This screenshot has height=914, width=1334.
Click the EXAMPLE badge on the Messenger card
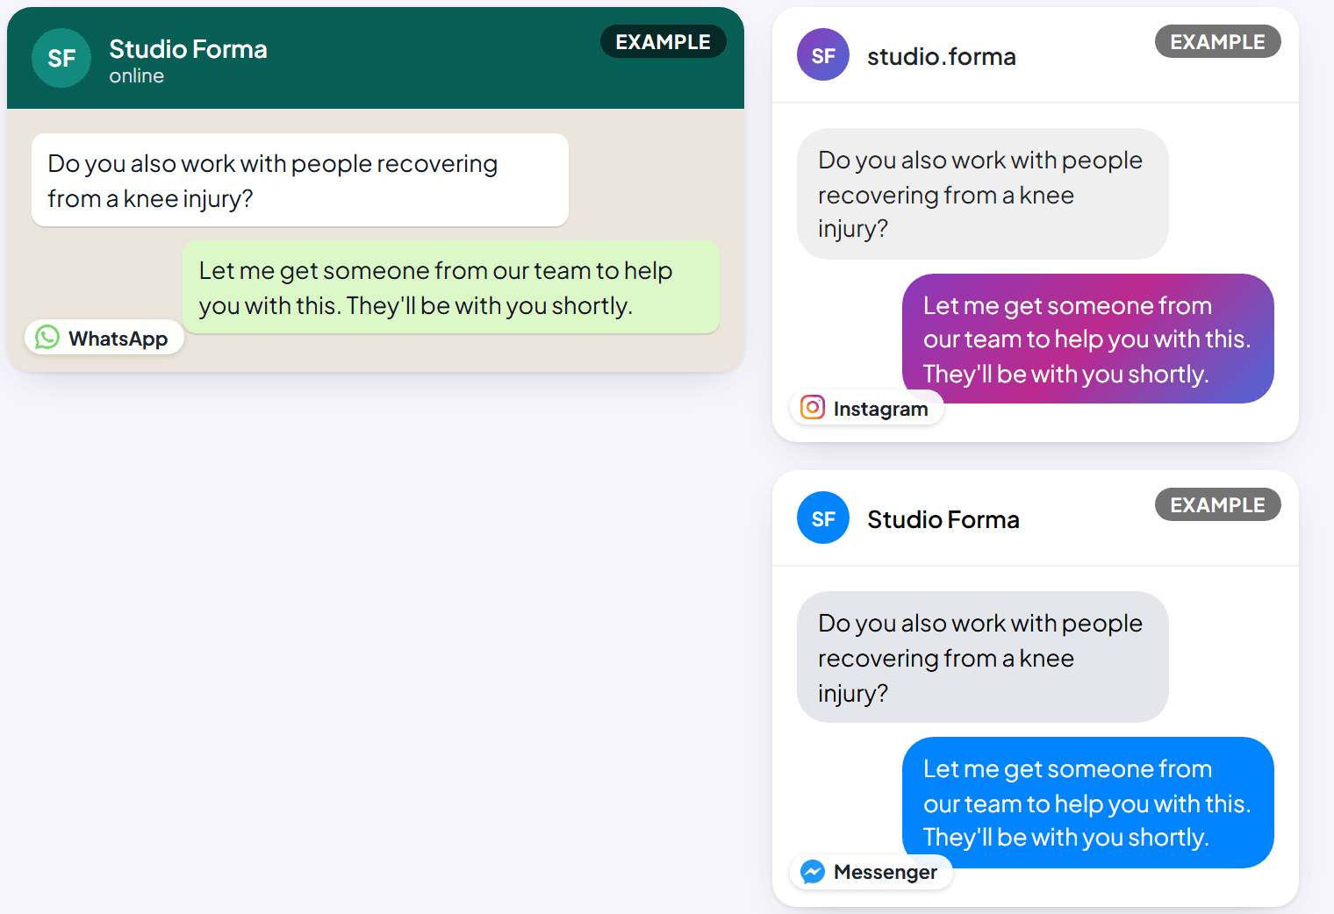pyautogui.click(x=1218, y=504)
